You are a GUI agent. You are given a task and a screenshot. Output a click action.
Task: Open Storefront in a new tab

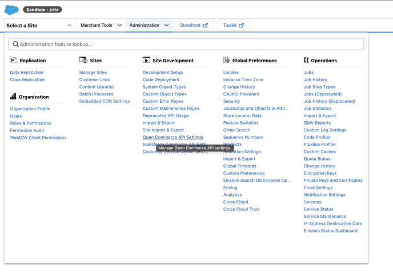[194, 25]
